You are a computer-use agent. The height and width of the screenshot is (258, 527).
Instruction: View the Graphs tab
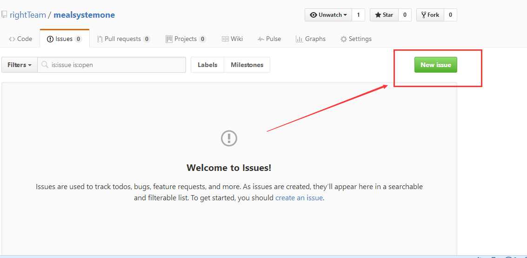pyautogui.click(x=311, y=39)
